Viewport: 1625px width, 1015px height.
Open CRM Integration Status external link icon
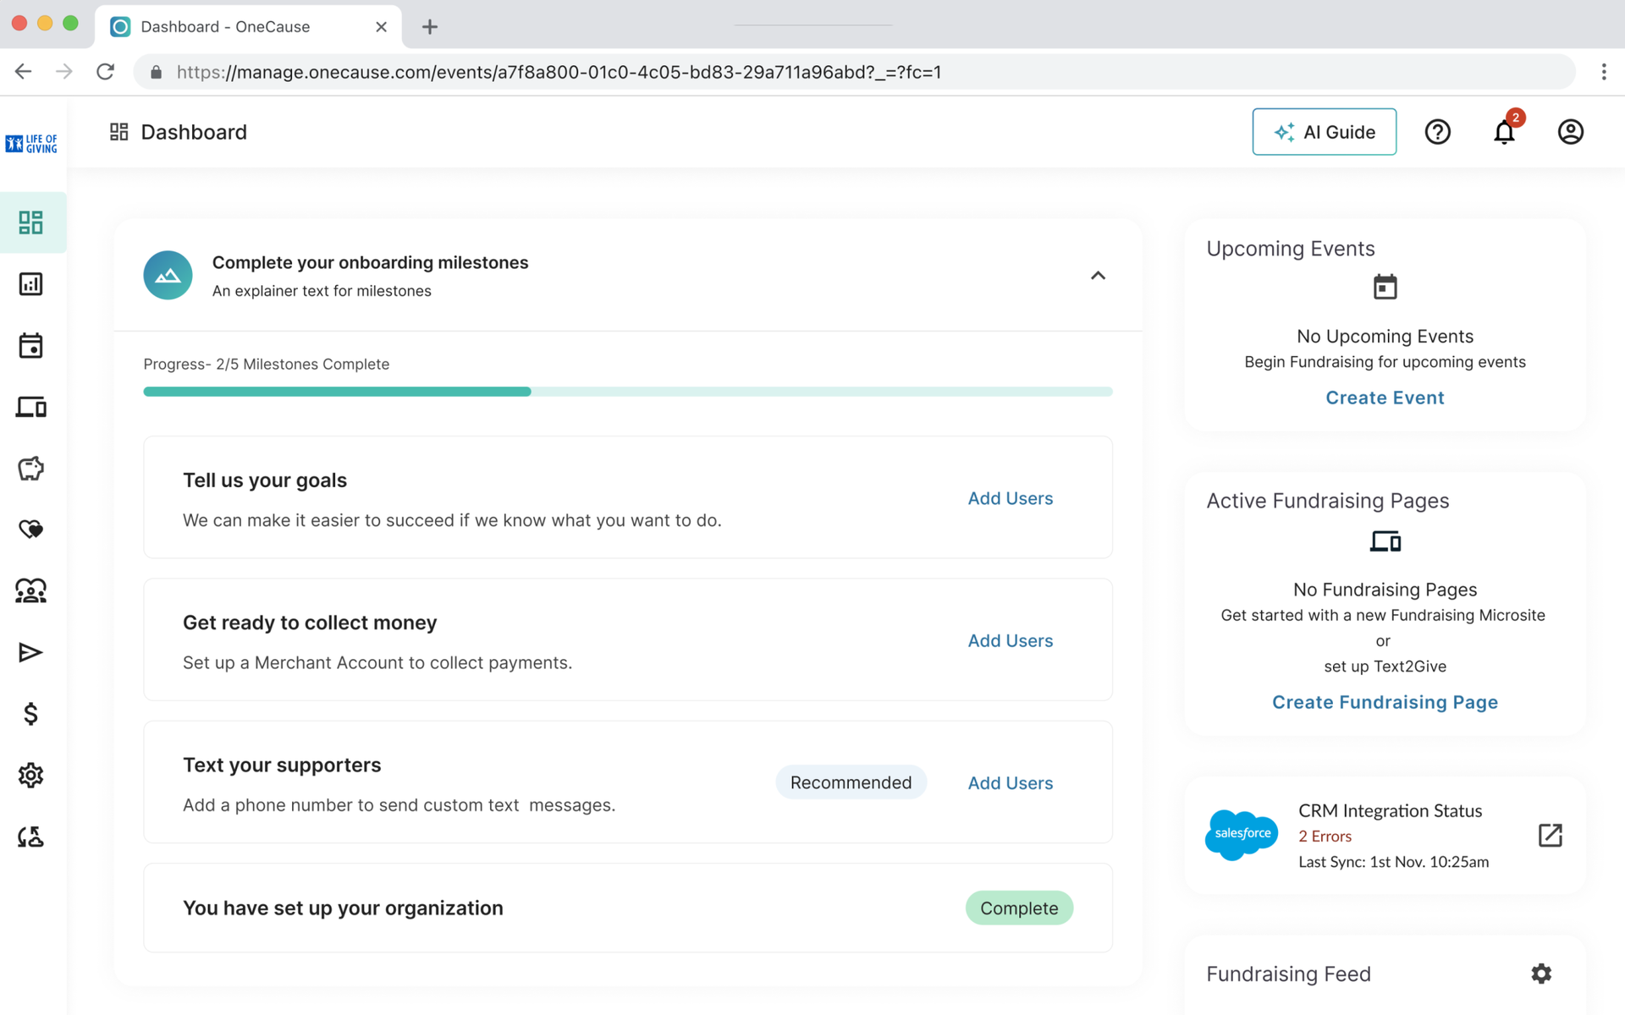click(x=1550, y=836)
